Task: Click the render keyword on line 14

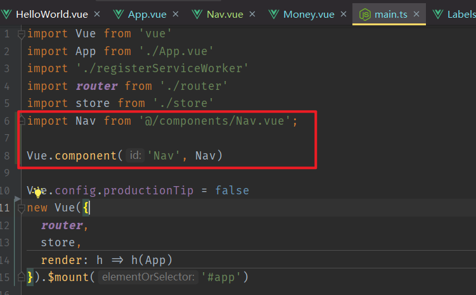Action: tap(61, 260)
